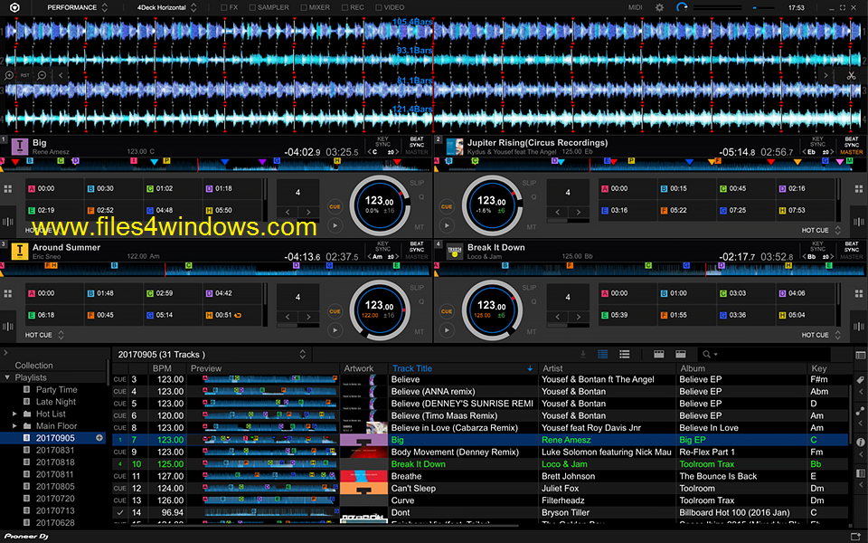Play deck 1 track
The height and width of the screenshot is (543, 868).
335,225
